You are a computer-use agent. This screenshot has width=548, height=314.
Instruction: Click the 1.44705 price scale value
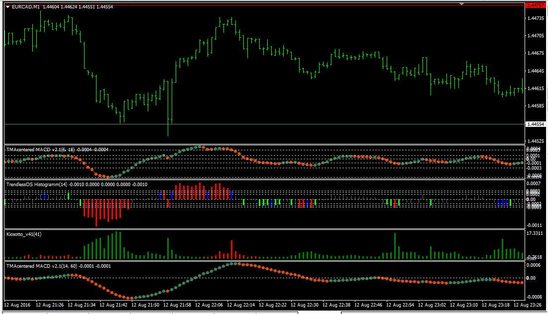pyautogui.click(x=536, y=36)
